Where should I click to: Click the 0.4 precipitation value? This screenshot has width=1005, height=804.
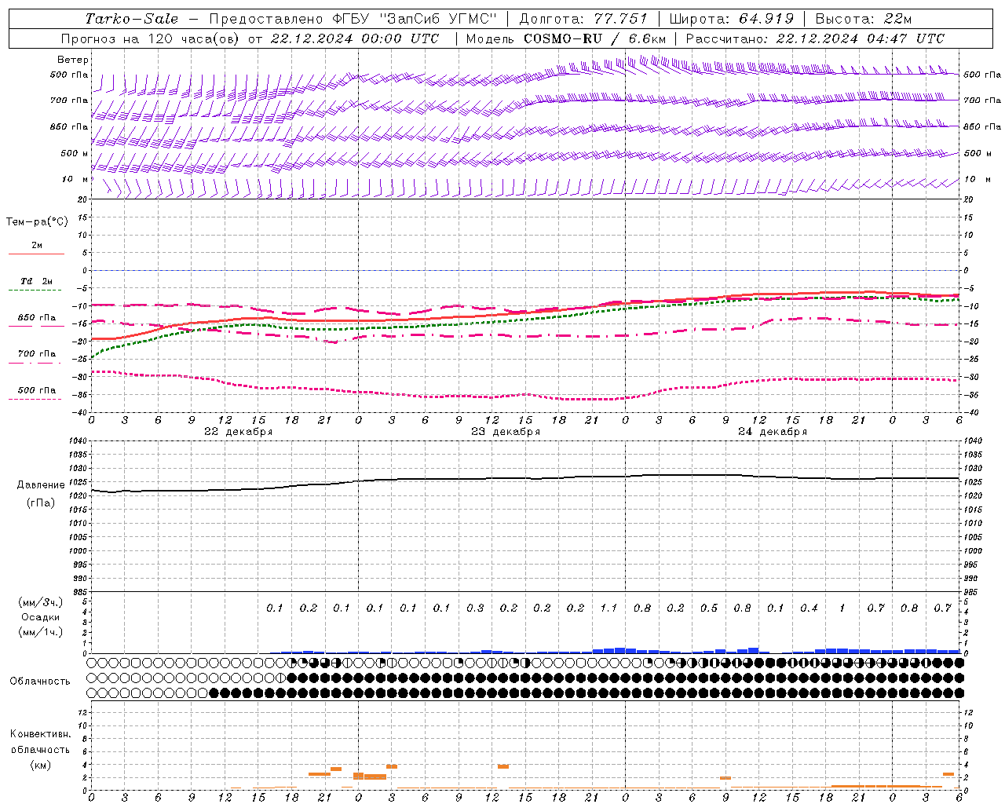pyautogui.click(x=809, y=608)
